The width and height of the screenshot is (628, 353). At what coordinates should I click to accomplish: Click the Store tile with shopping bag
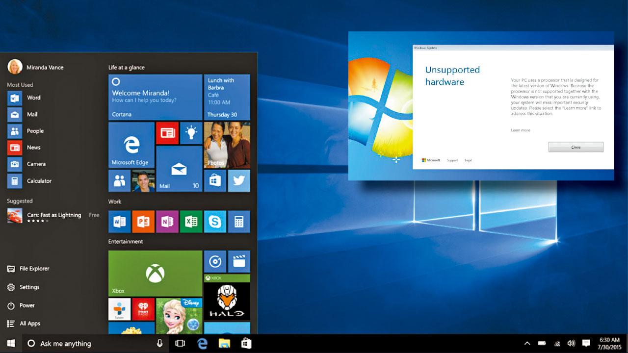pyautogui.click(x=215, y=181)
